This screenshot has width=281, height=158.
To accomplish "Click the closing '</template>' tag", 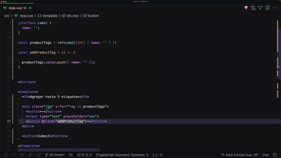I will coord(29,146).
